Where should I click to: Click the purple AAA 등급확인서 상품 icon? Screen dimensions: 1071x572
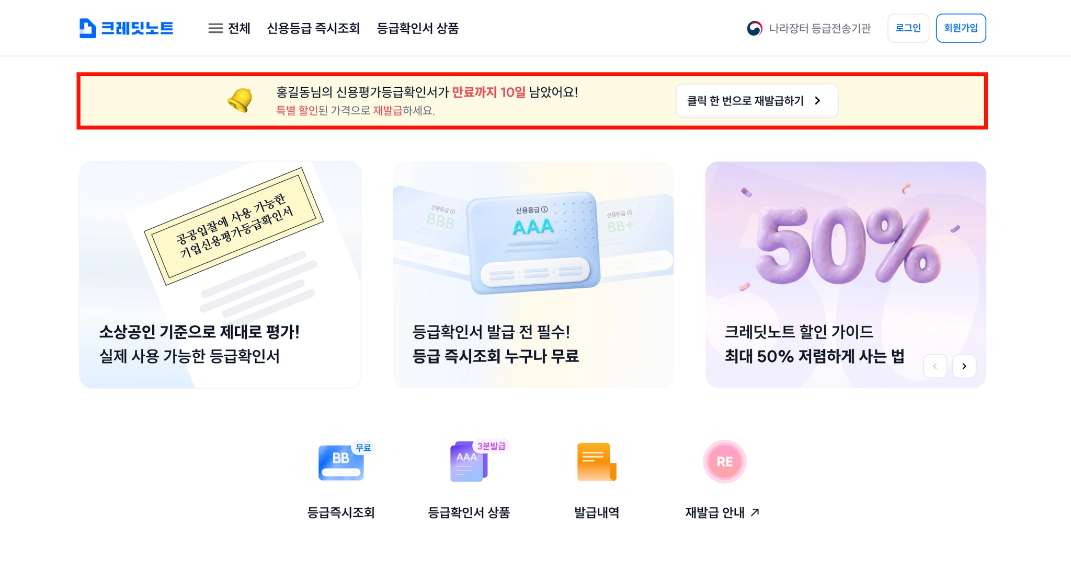(x=469, y=461)
